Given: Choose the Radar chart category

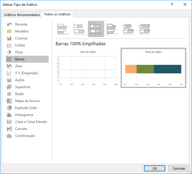Looking at the screenshot, I should click(19, 94).
